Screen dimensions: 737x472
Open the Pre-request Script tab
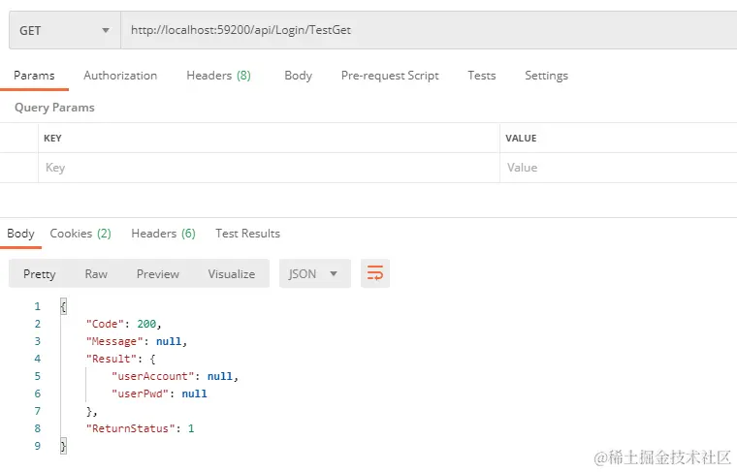coord(390,76)
